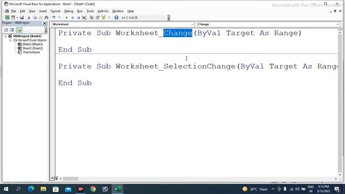The image size is (345, 194).
Task: Open the Format menu
Action: pos(56,11)
